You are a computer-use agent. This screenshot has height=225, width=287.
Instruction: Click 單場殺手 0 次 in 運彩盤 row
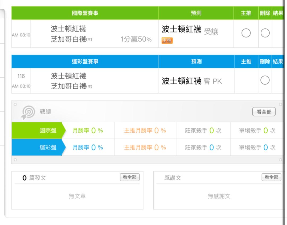[257, 147]
